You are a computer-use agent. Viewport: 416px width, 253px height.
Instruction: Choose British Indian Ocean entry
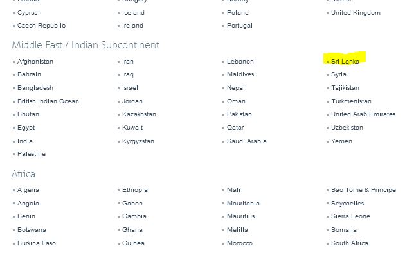48,101
